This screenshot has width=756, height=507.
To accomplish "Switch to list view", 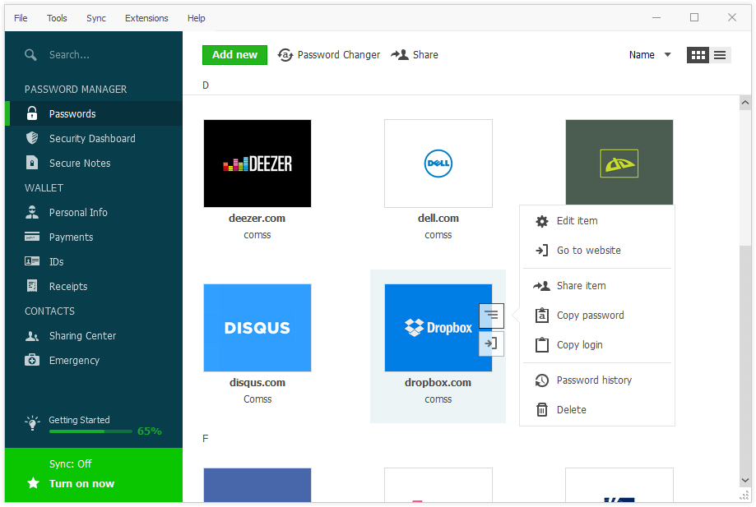I will (720, 54).
